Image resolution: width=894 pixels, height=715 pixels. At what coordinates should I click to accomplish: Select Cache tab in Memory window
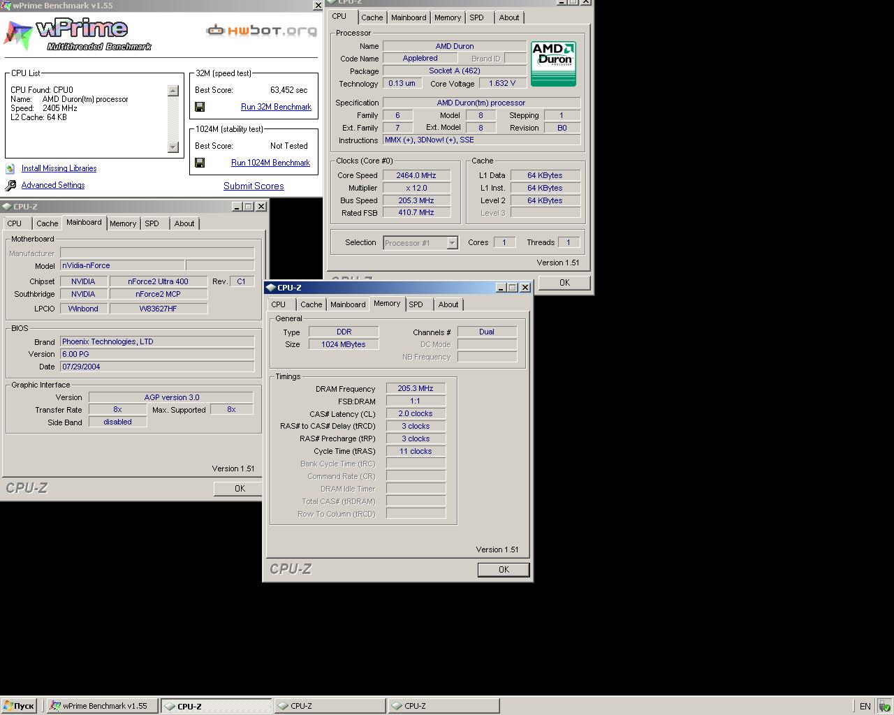[311, 304]
